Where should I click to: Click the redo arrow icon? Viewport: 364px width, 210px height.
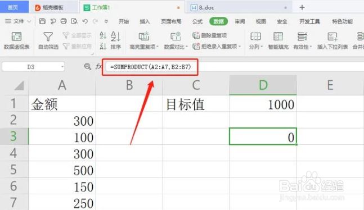click(x=95, y=21)
